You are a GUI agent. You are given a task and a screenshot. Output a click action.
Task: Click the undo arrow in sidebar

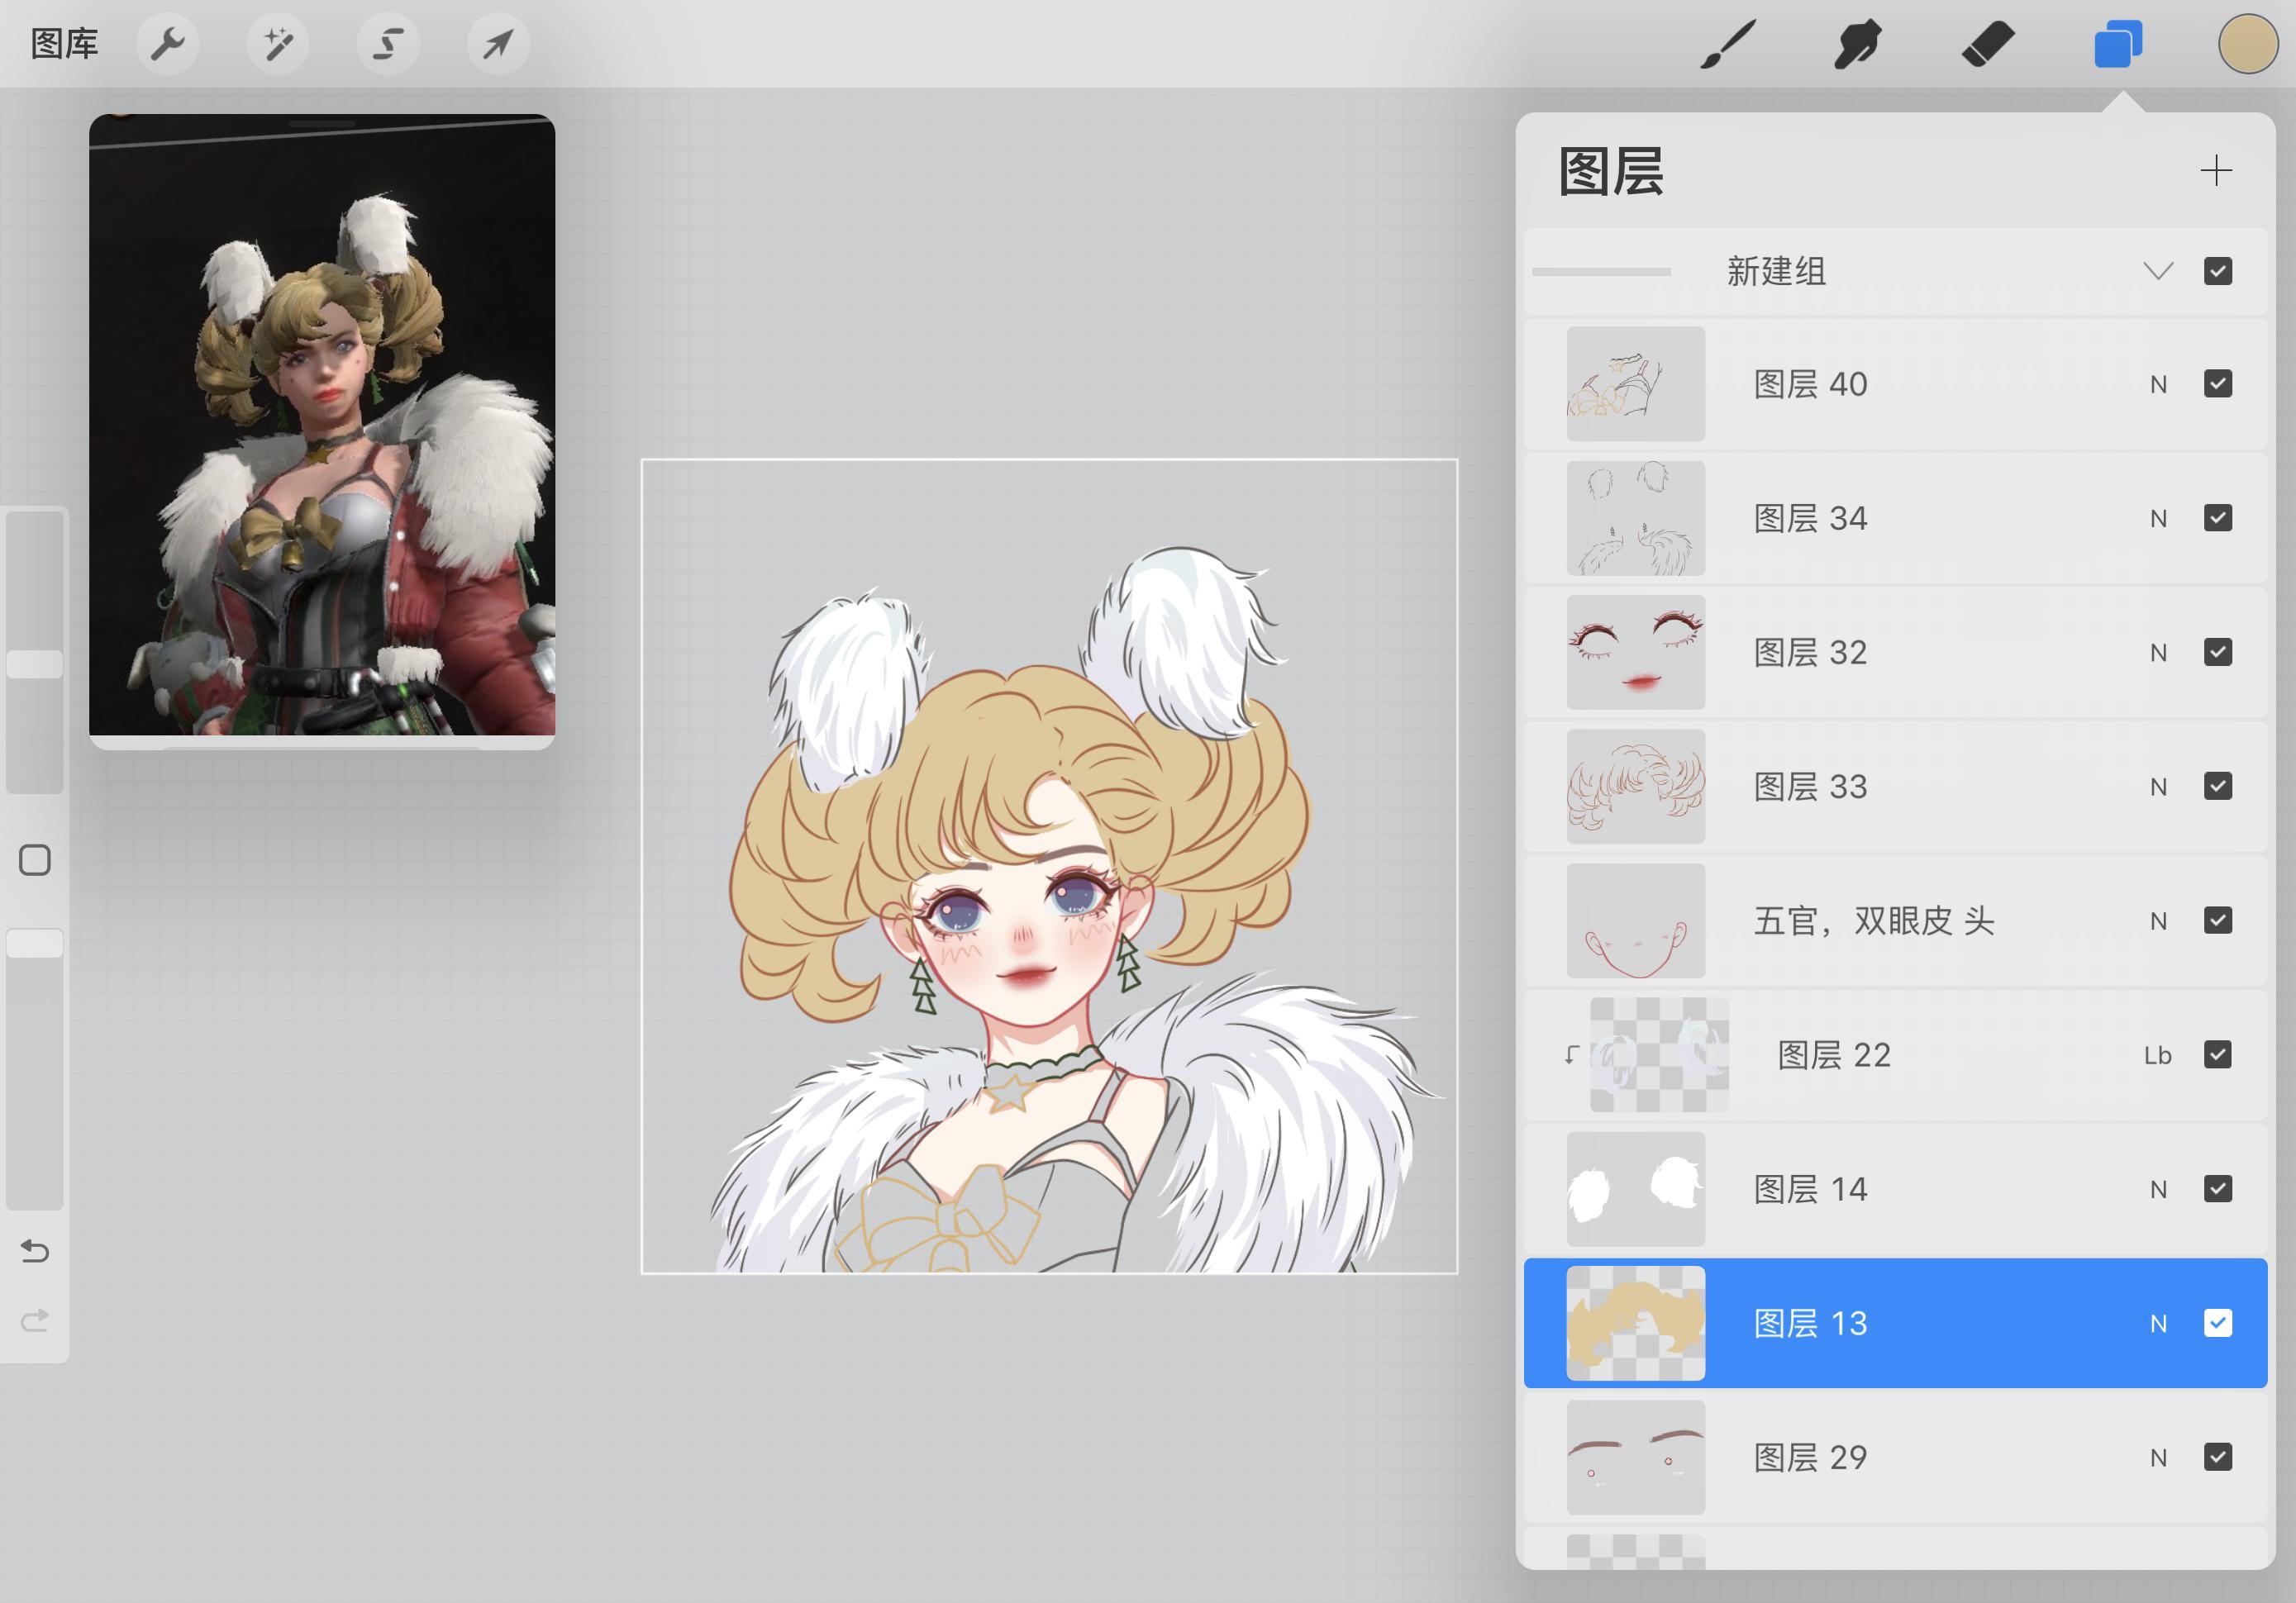click(x=35, y=1250)
